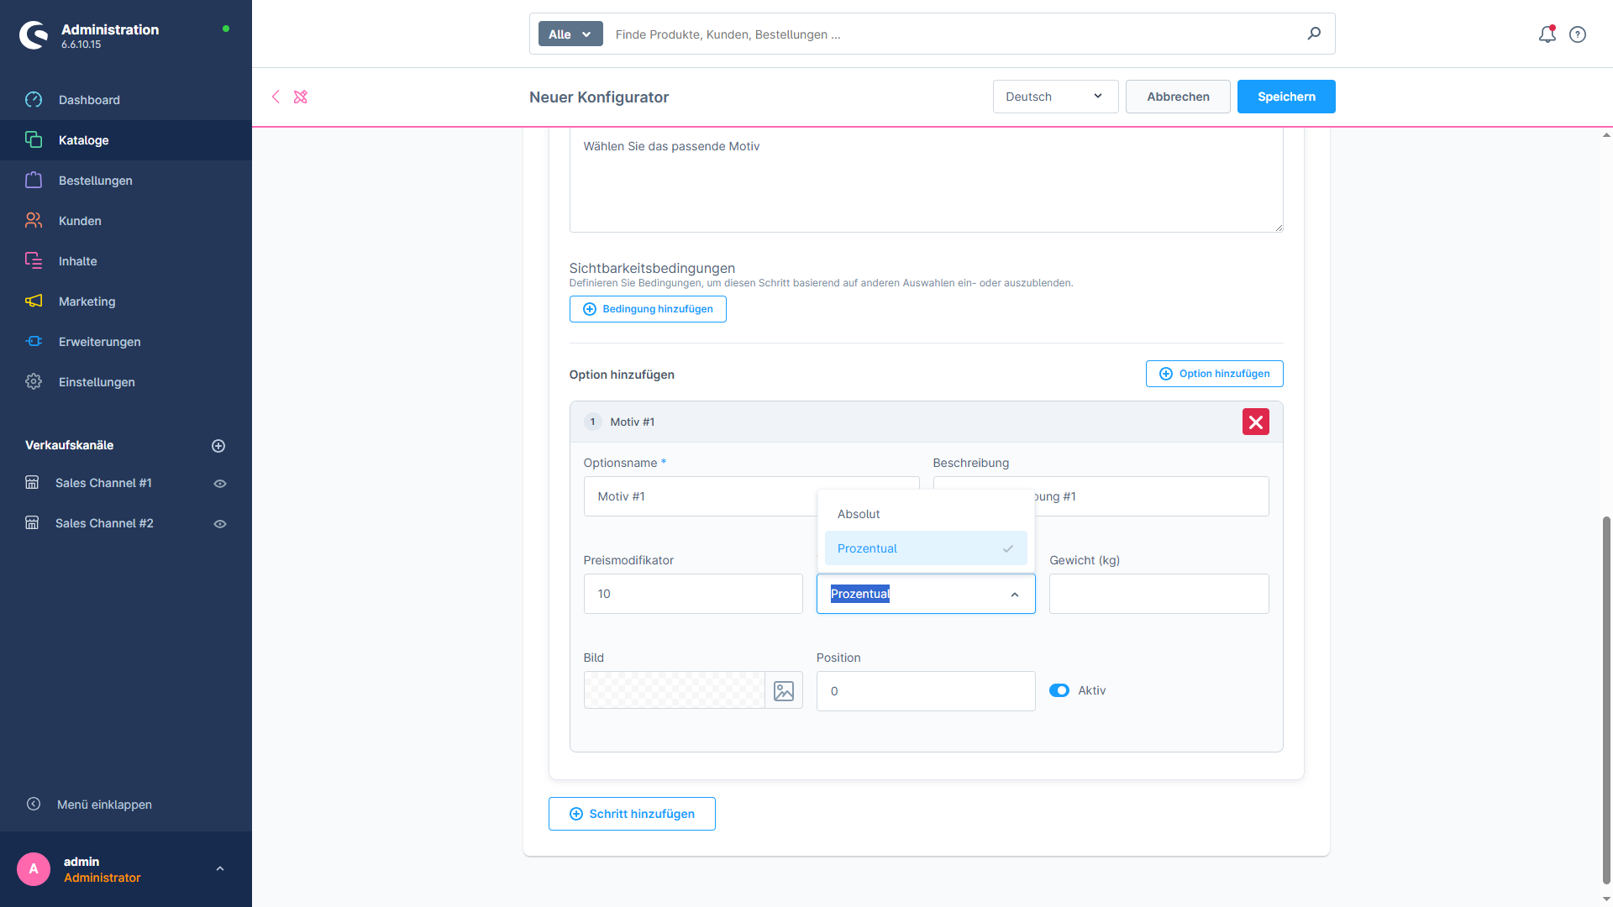The height and width of the screenshot is (907, 1613).
Task: Focus the global search input field
Action: tap(954, 34)
